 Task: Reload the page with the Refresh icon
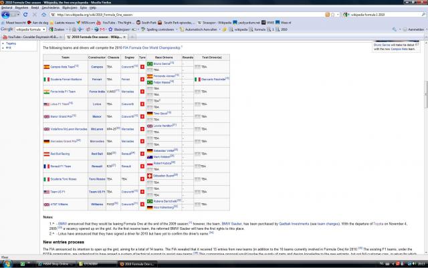coord(25,15)
